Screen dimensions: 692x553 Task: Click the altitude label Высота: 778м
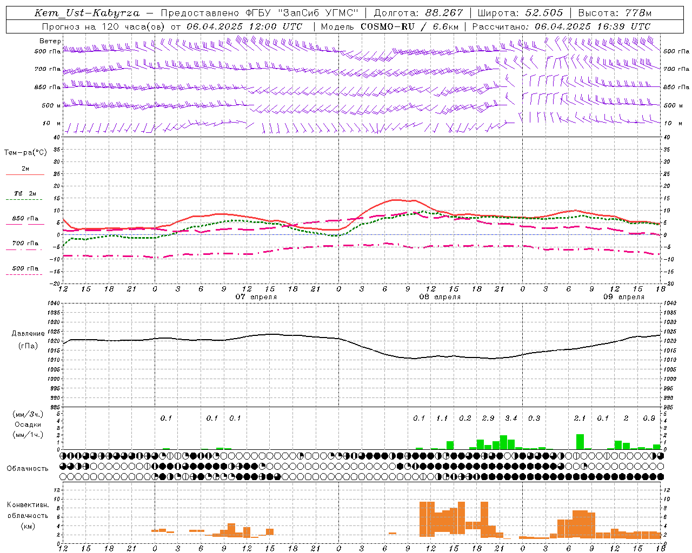tap(615, 13)
